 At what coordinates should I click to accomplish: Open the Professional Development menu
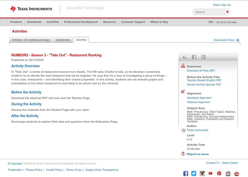pos(81,22)
